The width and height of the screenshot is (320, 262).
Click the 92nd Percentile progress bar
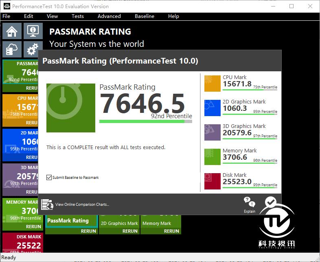pos(145,121)
